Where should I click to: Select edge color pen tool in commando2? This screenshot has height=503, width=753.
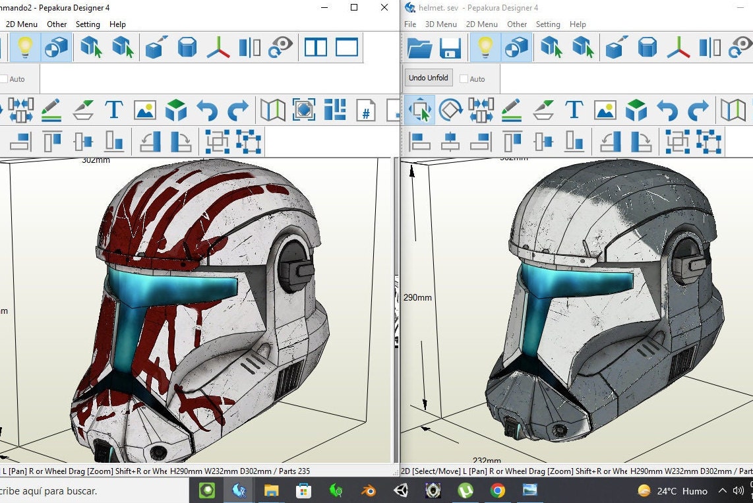click(51, 110)
